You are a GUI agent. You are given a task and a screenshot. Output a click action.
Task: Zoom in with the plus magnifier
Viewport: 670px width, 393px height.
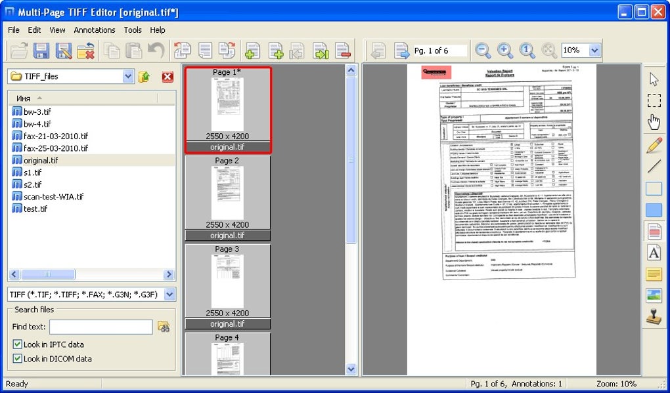point(506,51)
